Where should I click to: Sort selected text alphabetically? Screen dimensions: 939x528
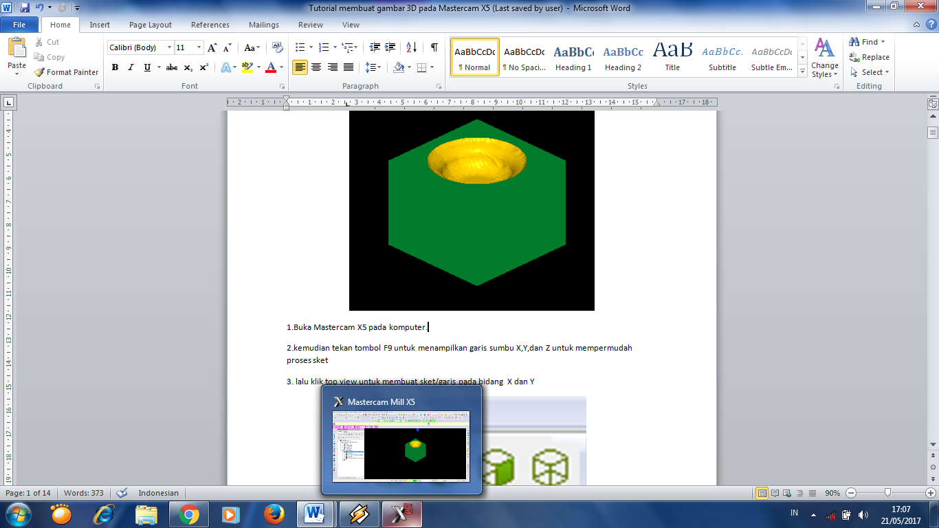click(x=411, y=47)
